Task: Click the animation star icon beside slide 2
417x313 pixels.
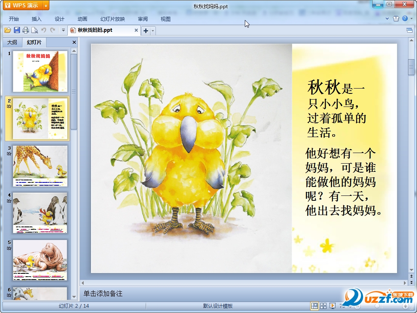Action: pyautogui.click(x=9, y=107)
